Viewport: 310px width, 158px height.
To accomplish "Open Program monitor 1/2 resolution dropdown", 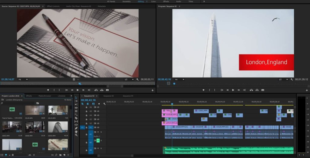I will tap(282, 79).
